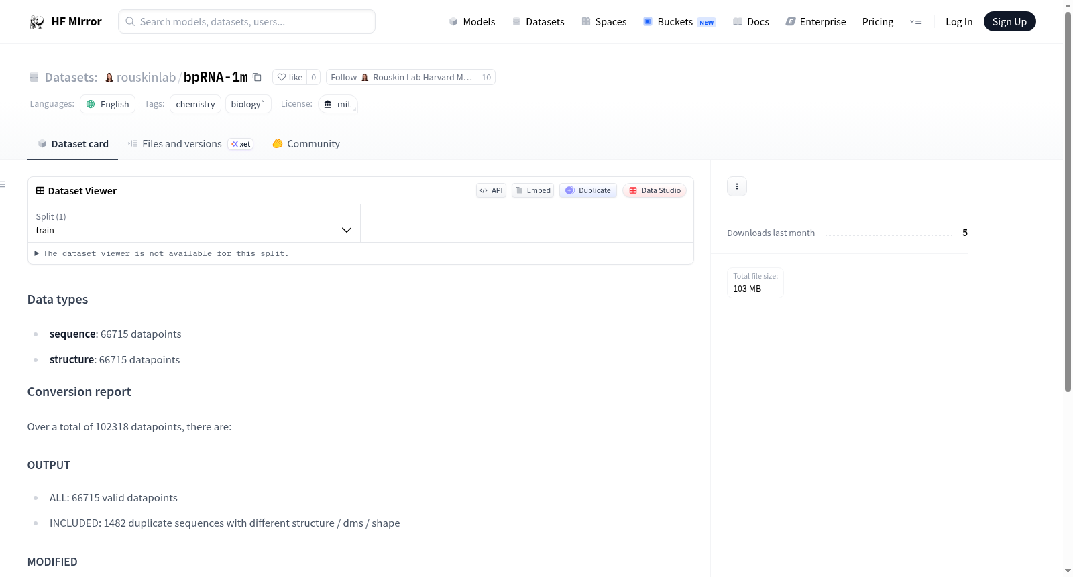Screen dimensions: 1073x577
Task: Copy the dataset name bpRNA-1m
Action: tap(257, 77)
